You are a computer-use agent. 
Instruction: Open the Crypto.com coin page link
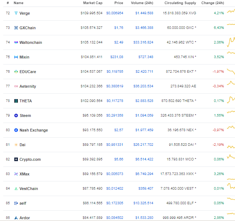point(30,159)
